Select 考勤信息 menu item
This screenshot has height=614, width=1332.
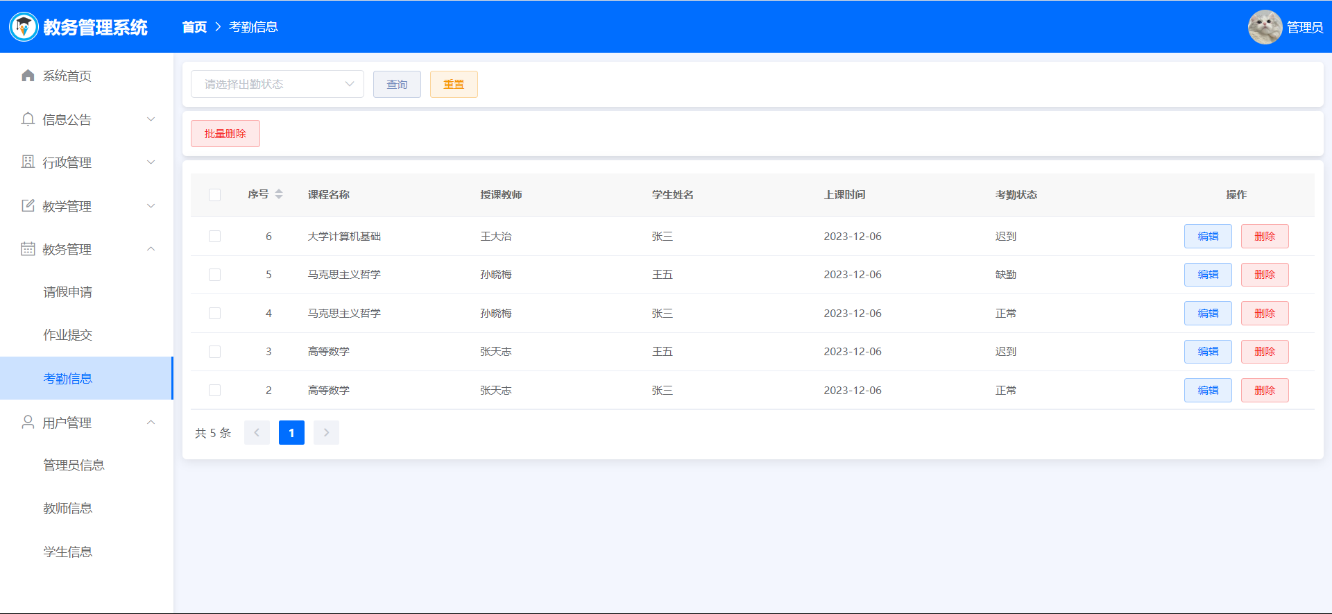point(86,378)
